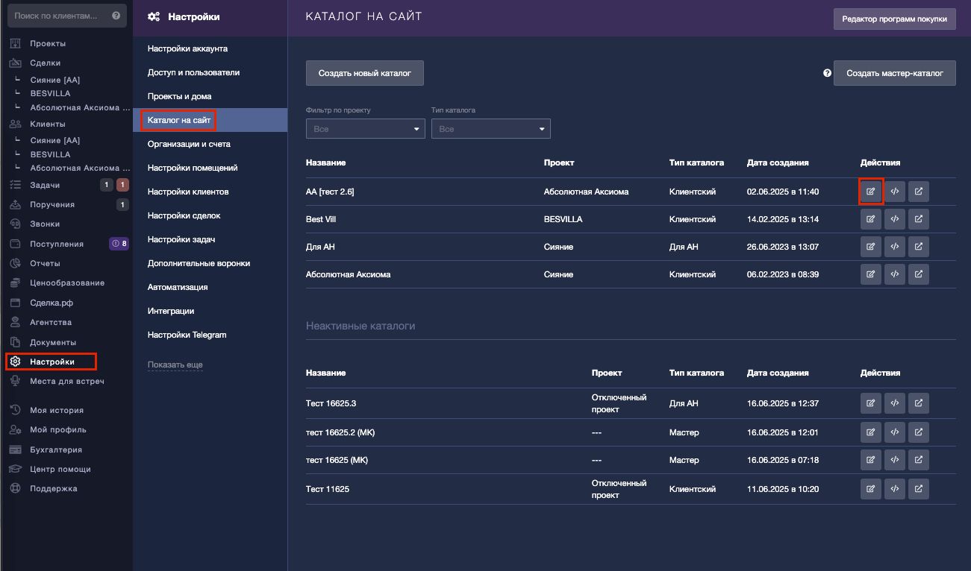Open Настройки аккаунта settings section
This screenshot has height=571, width=971.
click(x=187, y=48)
